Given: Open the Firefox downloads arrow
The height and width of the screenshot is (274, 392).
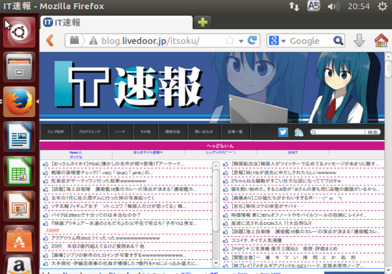Looking at the screenshot, I should pyautogui.click(x=359, y=40).
